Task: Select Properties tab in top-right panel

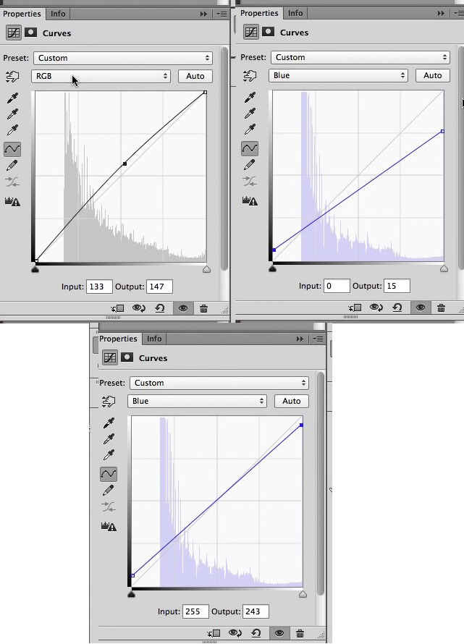Action: click(259, 13)
